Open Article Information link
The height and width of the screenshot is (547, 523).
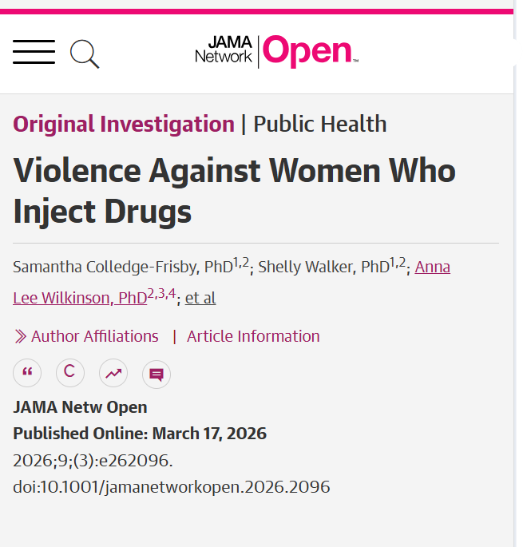[253, 336]
